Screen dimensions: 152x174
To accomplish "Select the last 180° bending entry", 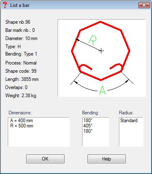I will [x=88, y=131].
